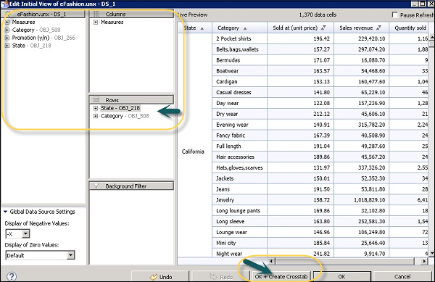Expand Category - OBJ_508 under Rows
Image resolution: width=435 pixels, height=282 pixels.
[x=96, y=116]
